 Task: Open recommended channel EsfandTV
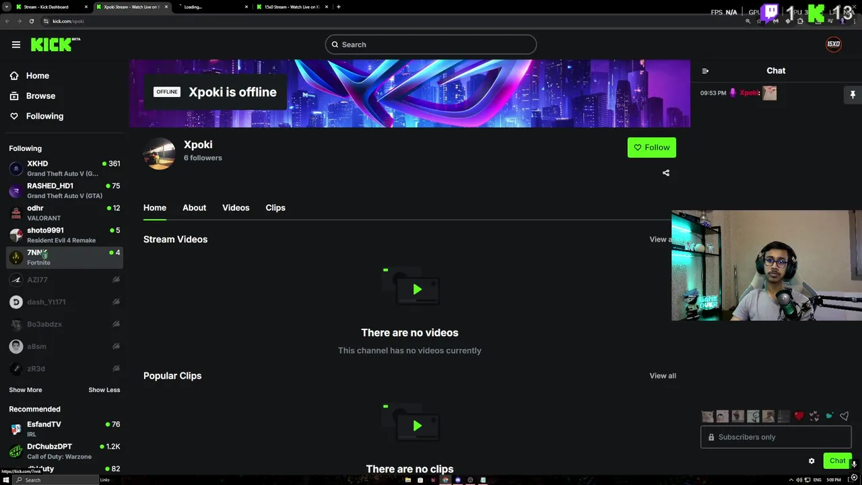(x=65, y=429)
